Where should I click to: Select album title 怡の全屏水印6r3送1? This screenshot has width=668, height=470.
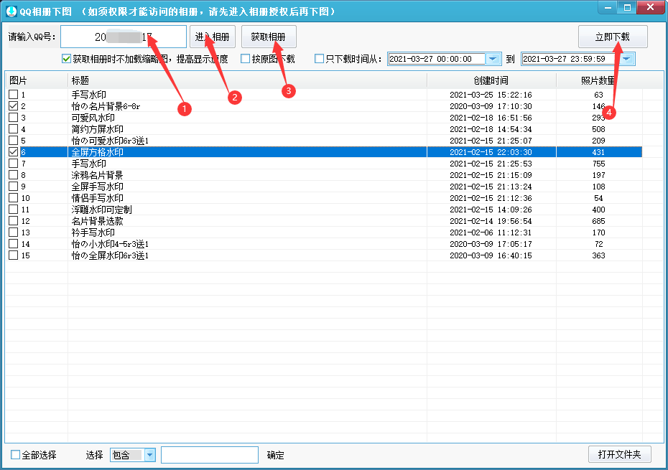[x=110, y=255]
